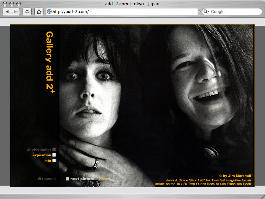The width and height of the screenshot is (265, 199).
Task: Click the middle window control button in title bar
Action: pyautogui.click(x=12, y=4)
